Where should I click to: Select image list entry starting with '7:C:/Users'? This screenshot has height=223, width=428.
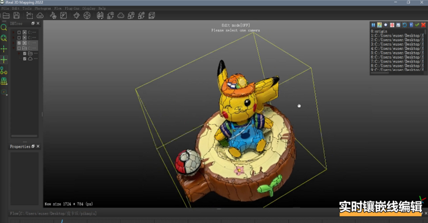coord(397,61)
